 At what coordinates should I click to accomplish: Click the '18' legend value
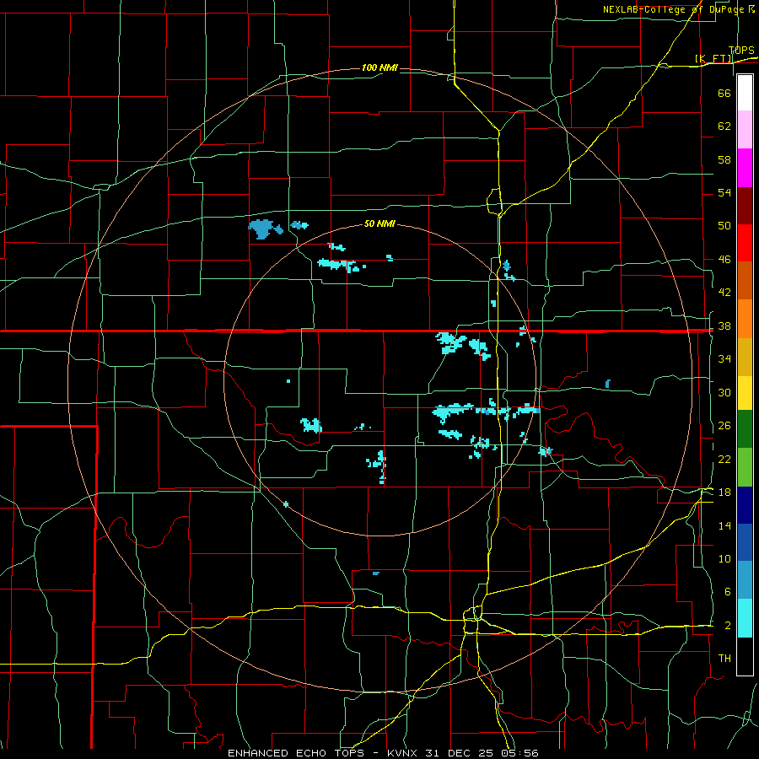pos(724,493)
